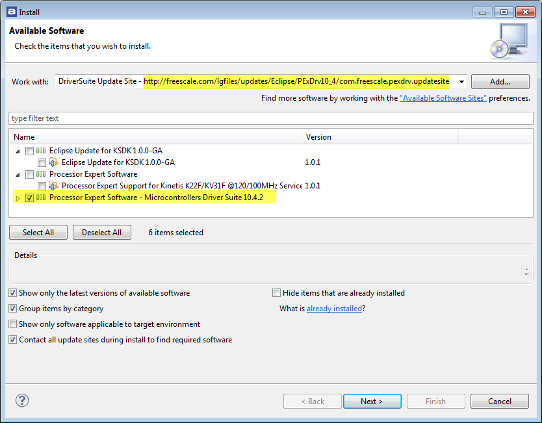
Task: Click the type filter text field
Action: tap(270, 118)
